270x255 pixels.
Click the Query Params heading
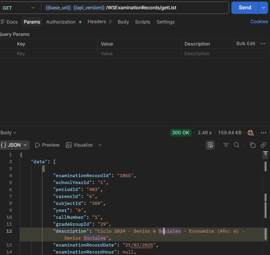tap(15, 34)
